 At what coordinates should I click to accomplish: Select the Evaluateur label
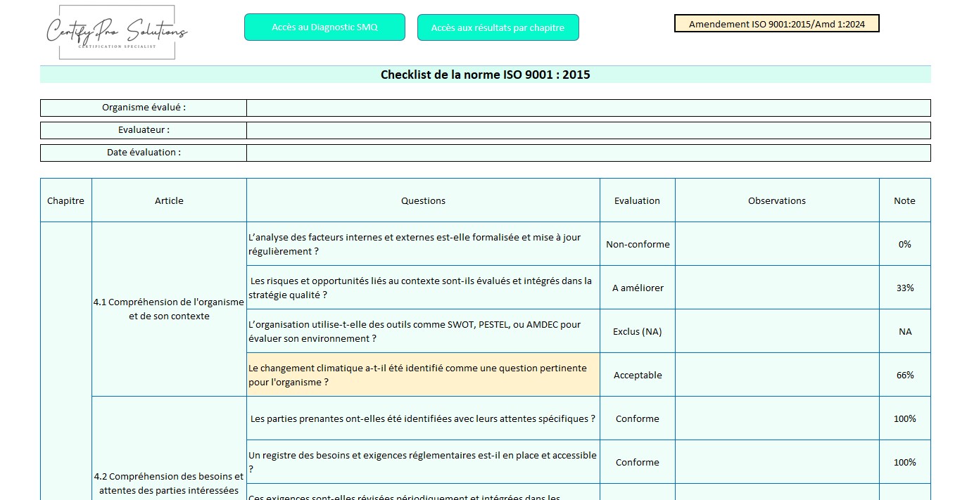coord(144,130)
